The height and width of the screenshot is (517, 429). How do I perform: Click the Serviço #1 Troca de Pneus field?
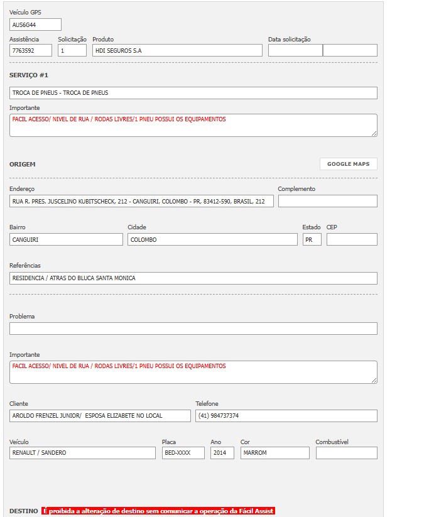coord(193,93)
